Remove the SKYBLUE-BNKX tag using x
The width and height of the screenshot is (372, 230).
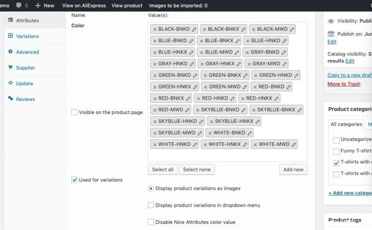point(253,110)
